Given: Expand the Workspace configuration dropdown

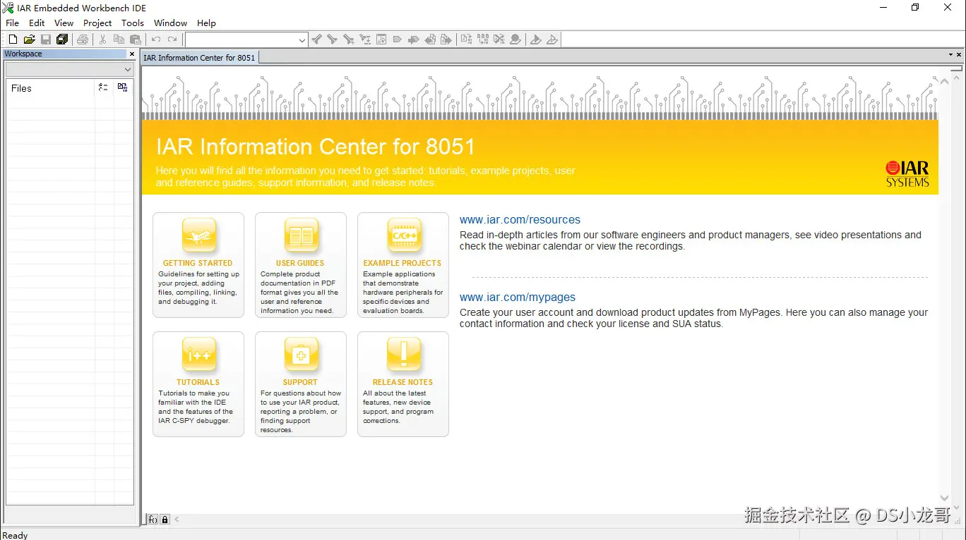Looking at the screenshot, I should pyautogui.click(x=128, y=69).
